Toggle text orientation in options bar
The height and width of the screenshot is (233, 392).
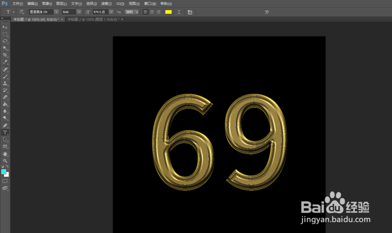22,12
